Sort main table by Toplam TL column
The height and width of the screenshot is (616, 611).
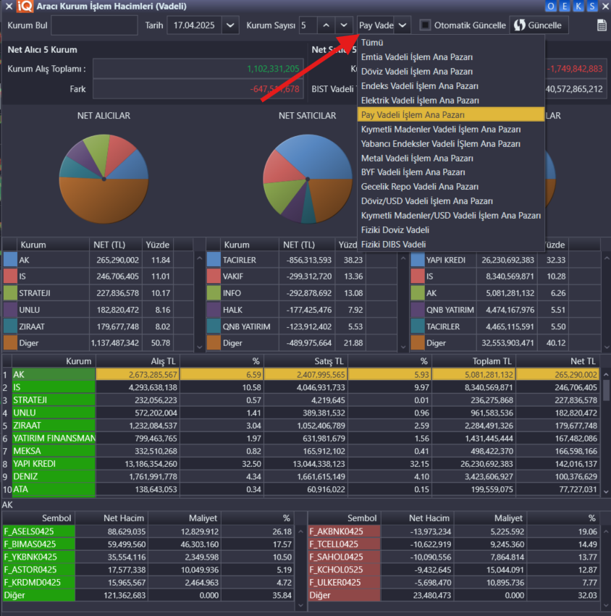[x=474, y=361]
